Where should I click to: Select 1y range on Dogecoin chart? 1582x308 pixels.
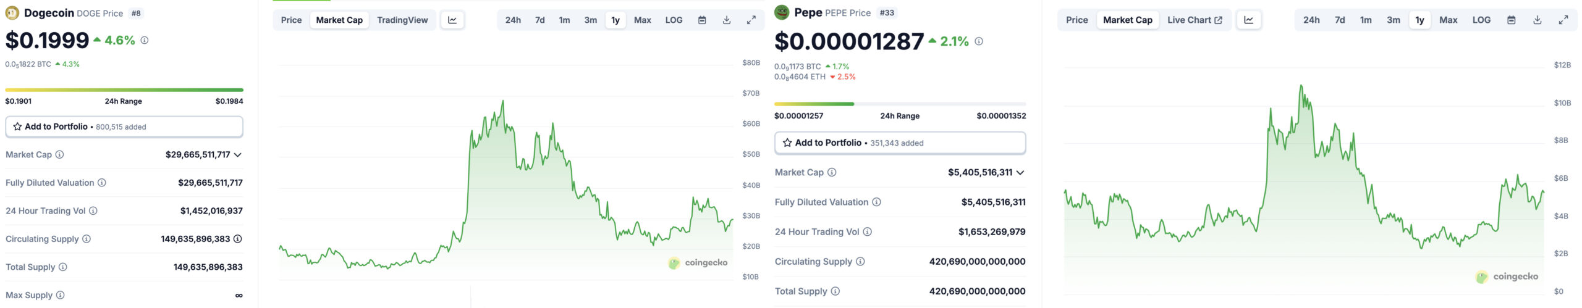pyautogui.click(x=615, y=20)
